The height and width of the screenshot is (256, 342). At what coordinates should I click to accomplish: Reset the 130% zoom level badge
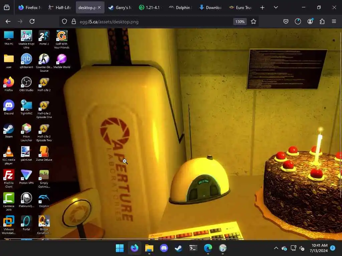tap(240, 22)
